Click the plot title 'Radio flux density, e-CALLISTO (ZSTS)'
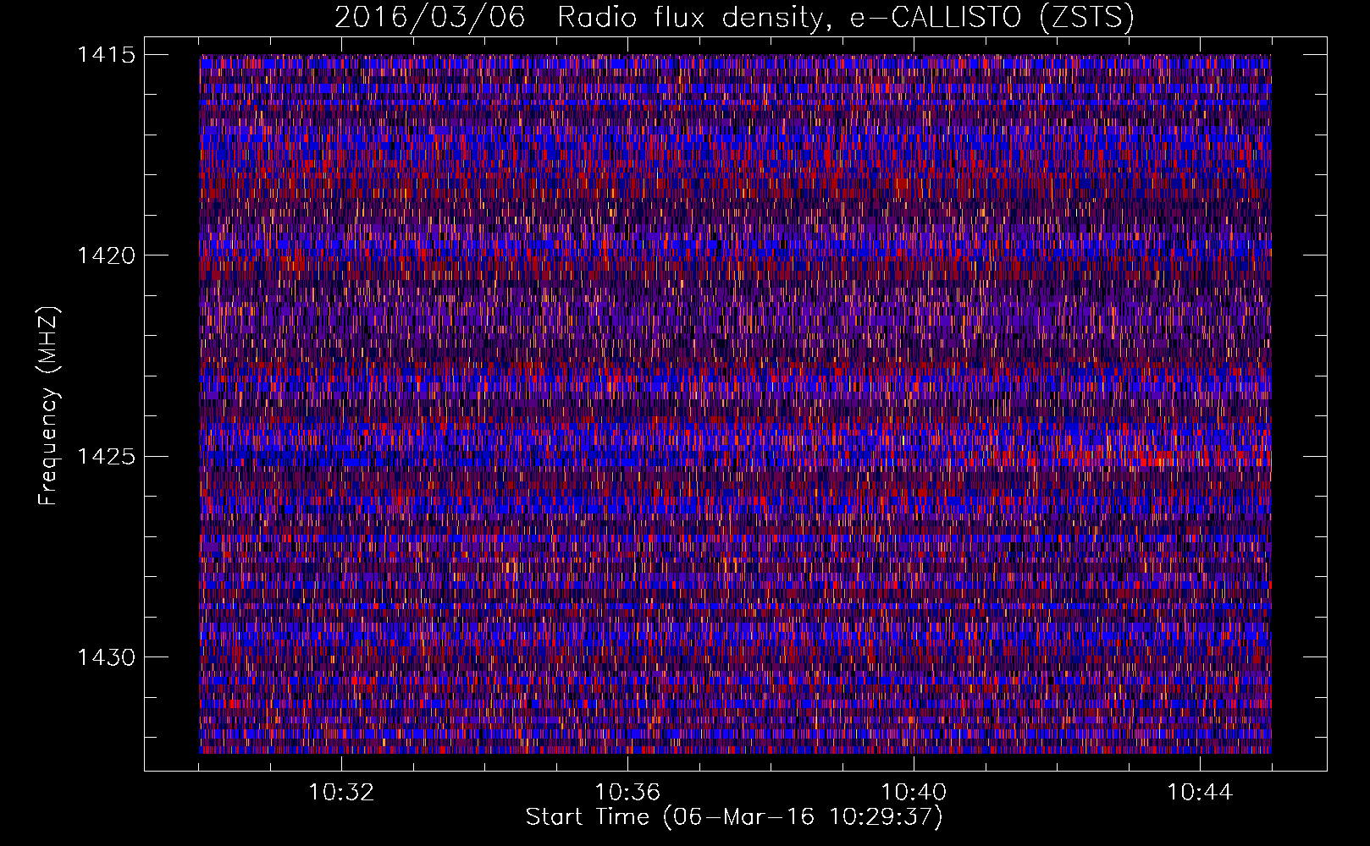 (x=845, y=18)
